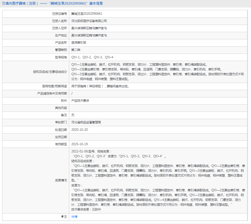Select registration number 冀械注准20202090661 cell
Viewport: 251px width, 224px height.
tap(87, 14)
